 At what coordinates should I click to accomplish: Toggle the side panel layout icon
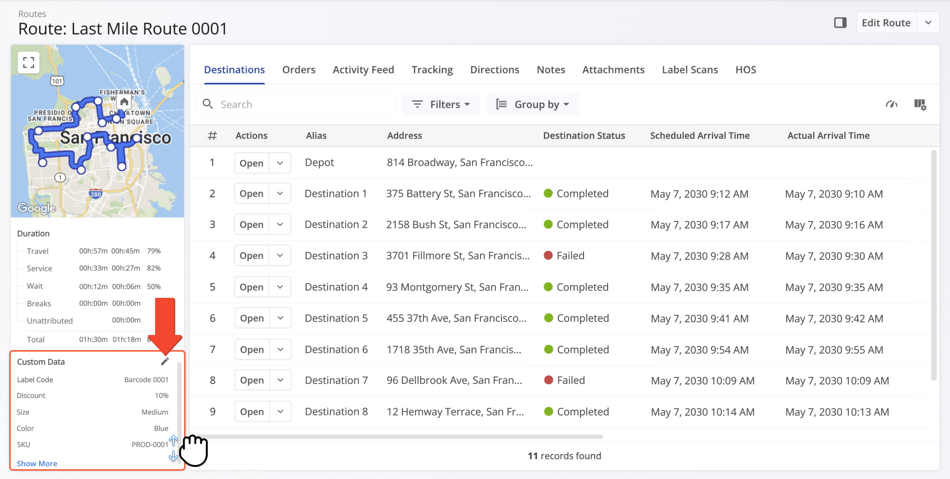coord(840,23)
